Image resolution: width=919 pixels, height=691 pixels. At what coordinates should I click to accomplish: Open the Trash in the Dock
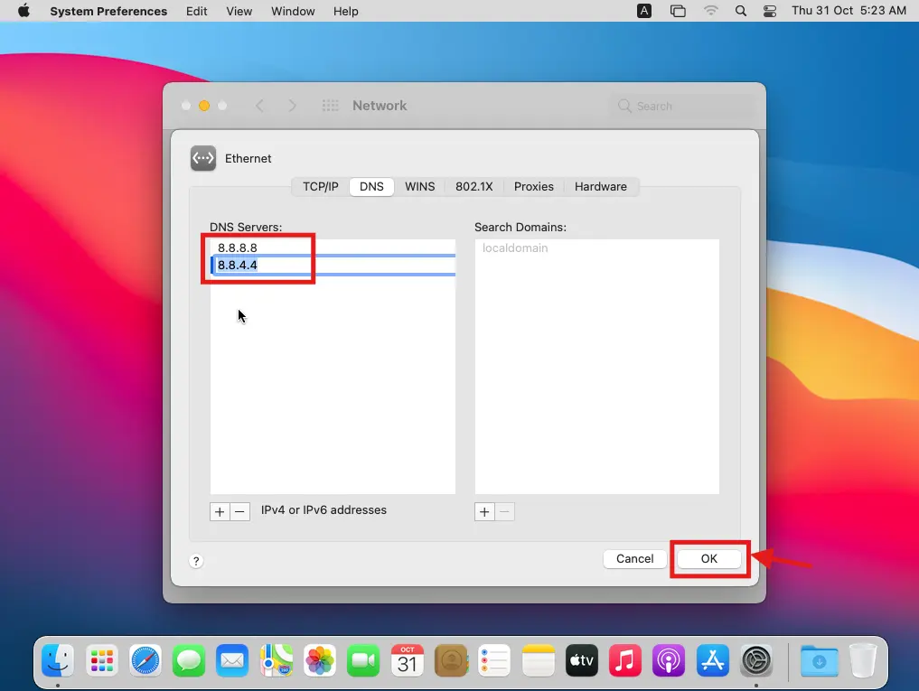pos(863,660)
